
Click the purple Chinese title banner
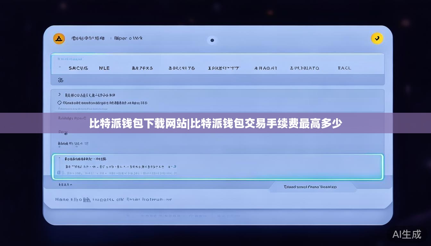[x=216, y=123]
